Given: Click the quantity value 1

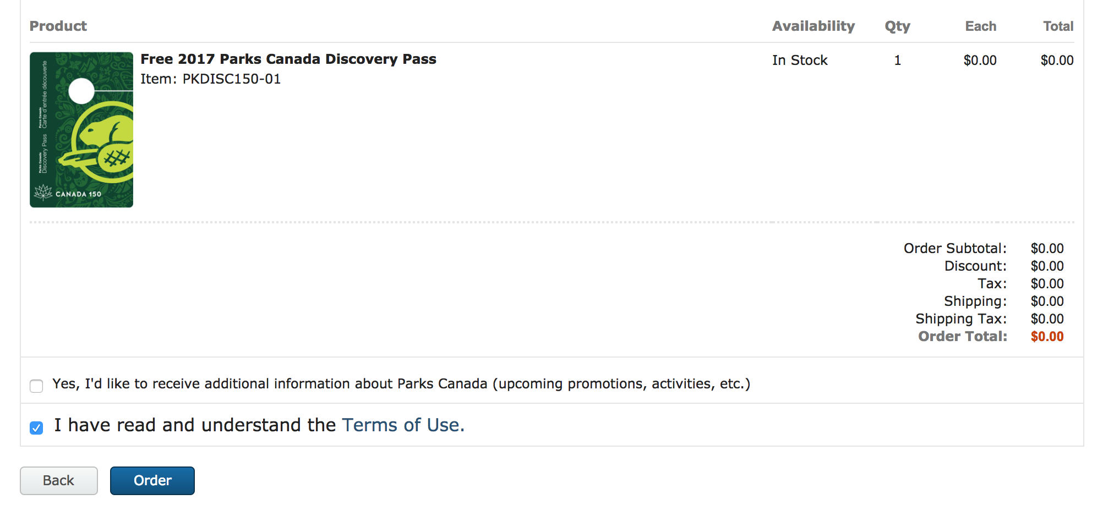Looking at the screenshot, I should point(897,60).
